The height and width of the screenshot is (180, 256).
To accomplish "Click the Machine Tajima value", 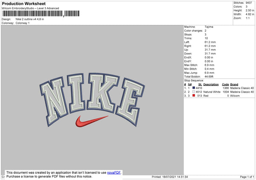I will tap(209, 27).
